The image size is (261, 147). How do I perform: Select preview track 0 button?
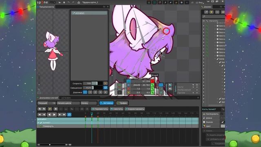click(x=85, y=92)
